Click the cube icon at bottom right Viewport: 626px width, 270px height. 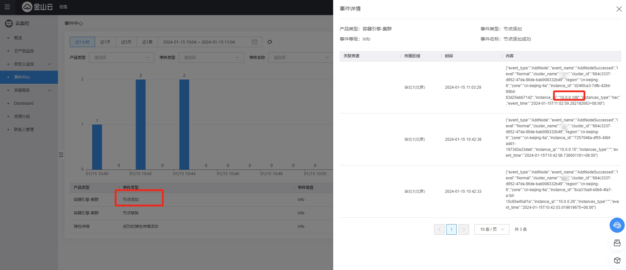click(x=617, y=261)
